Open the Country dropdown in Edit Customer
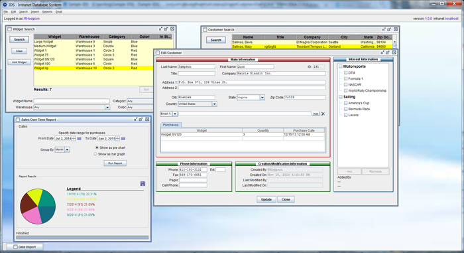This screenshot has width=464, height=253. coord(215,104)
